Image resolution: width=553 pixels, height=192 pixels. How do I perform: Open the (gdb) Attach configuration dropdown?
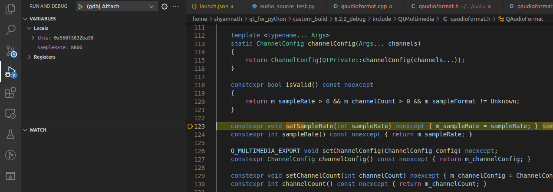click(151, 7)
